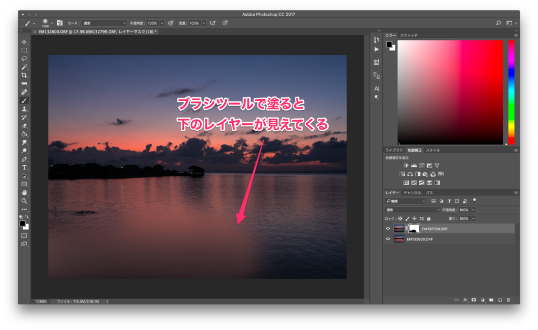
Task: Add a Gradient Map adjustment
Action: click(x=437, y=183)
